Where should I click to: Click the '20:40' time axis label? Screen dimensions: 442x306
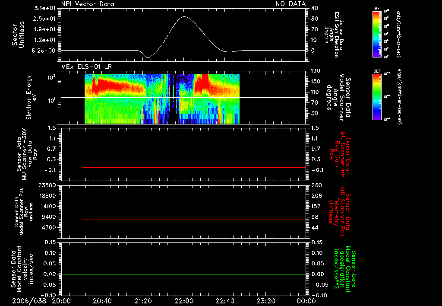102,301
